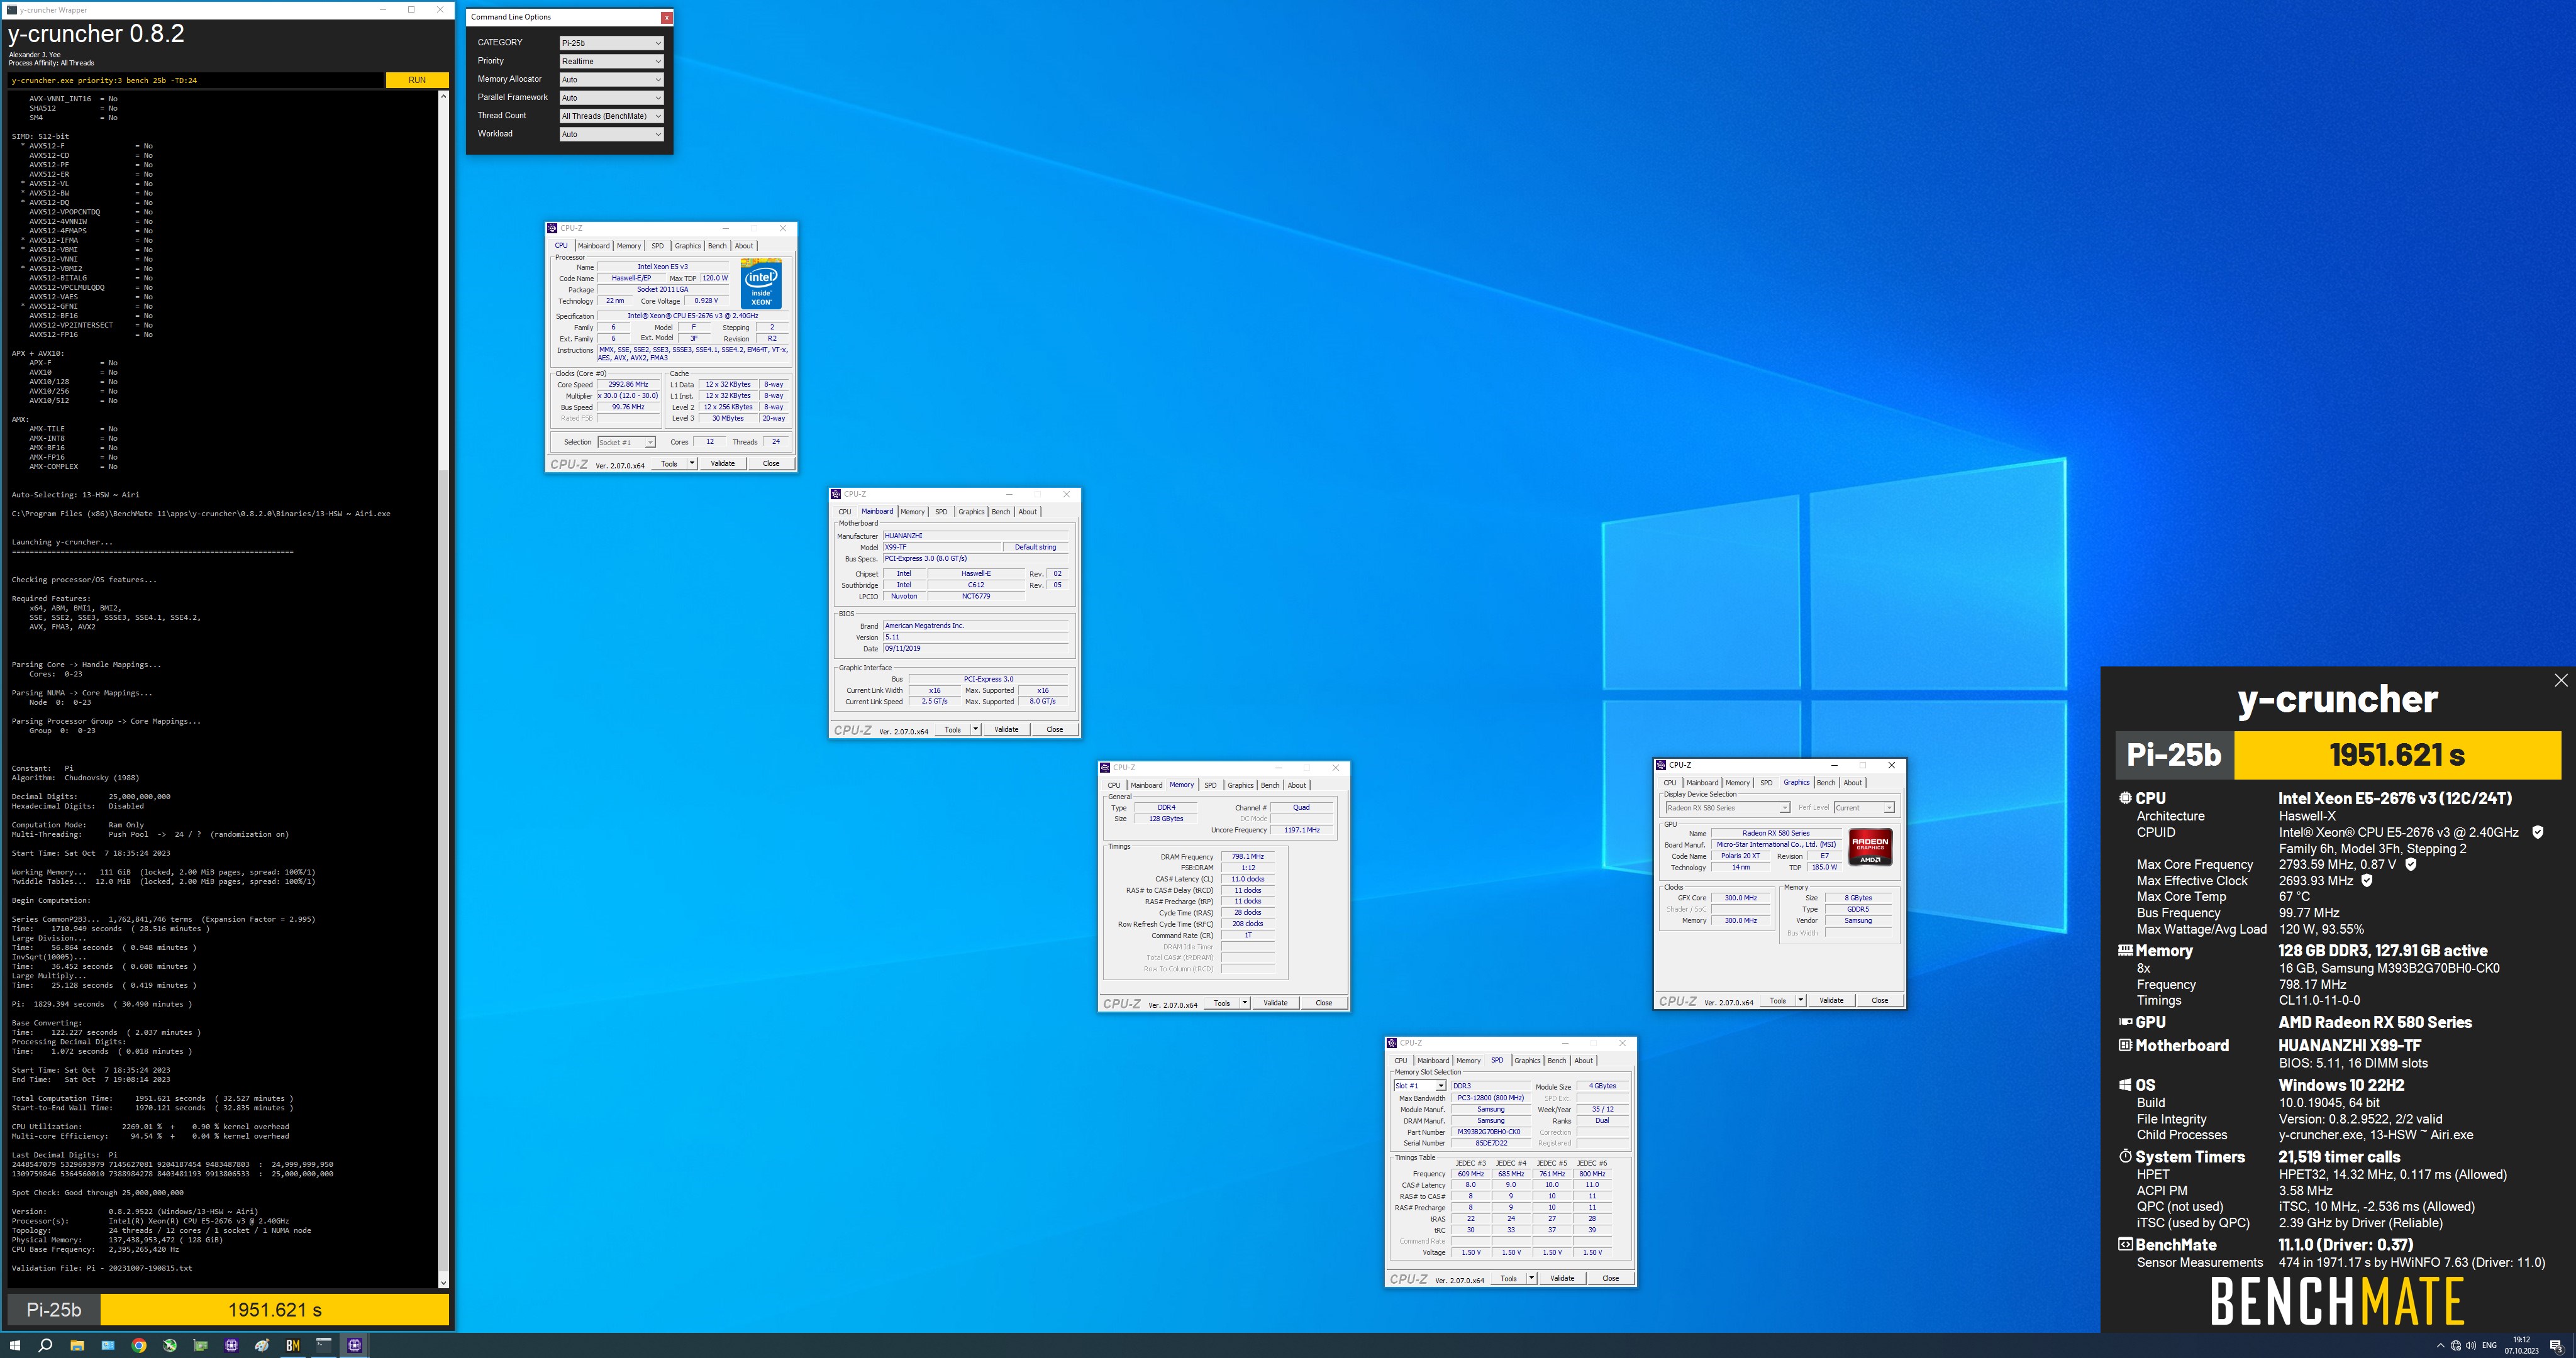Expand the Parallel Framework dropdown
The height and width of the screenshot is (1358, 2576).
611,98
